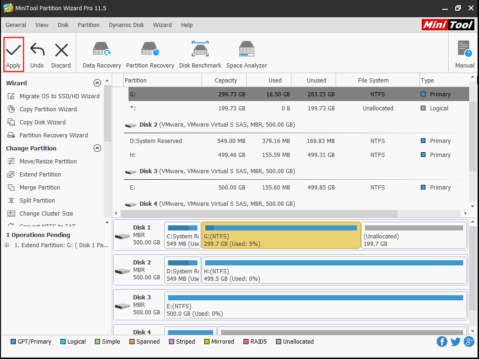
Task: Select Disk 4 header in partition list
Action: pyautogui.click(x=210, y=204)
